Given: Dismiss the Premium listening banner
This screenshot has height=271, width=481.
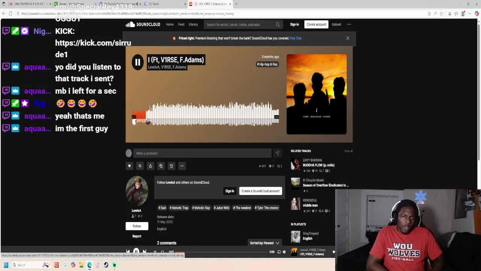Looking at the screenshot, I should point(348,38).
